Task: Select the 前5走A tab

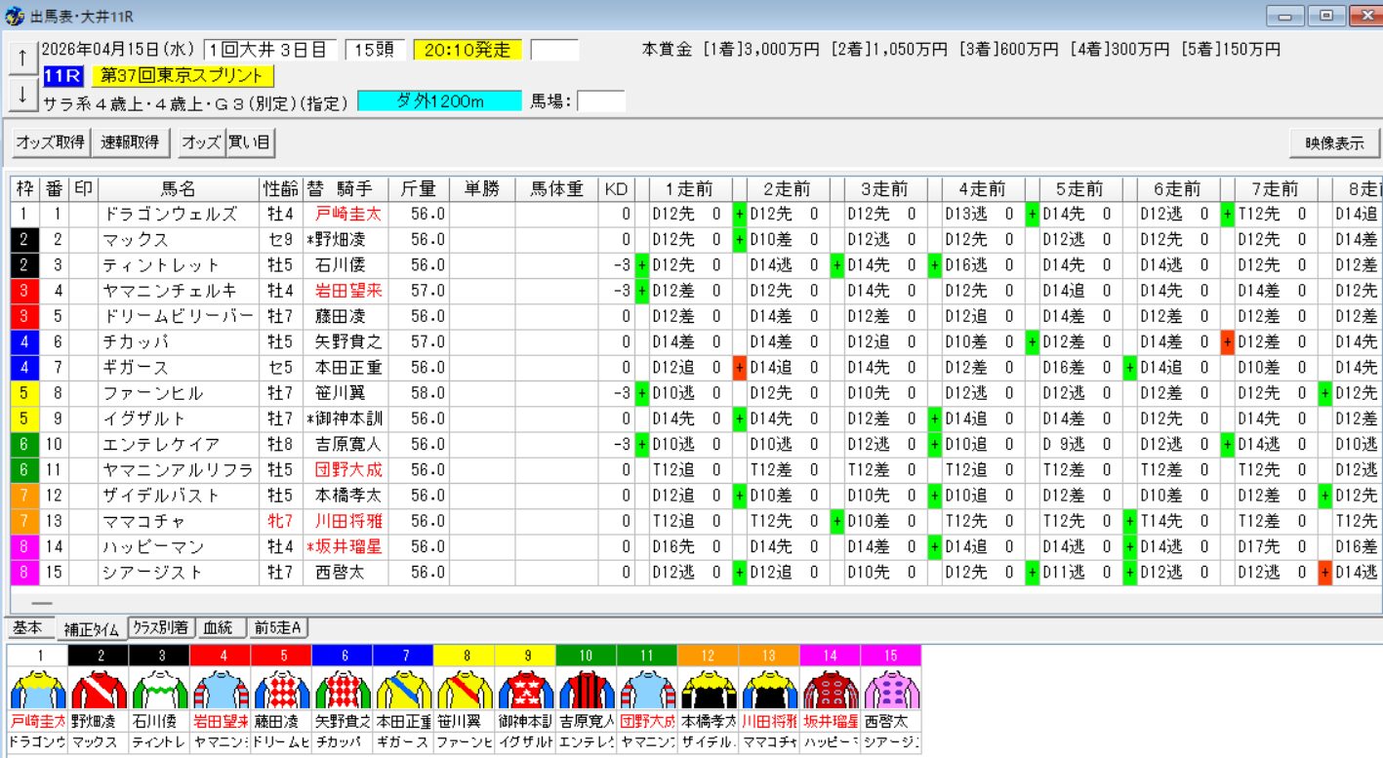Action: pyautogui.click(x=277, y=628)
